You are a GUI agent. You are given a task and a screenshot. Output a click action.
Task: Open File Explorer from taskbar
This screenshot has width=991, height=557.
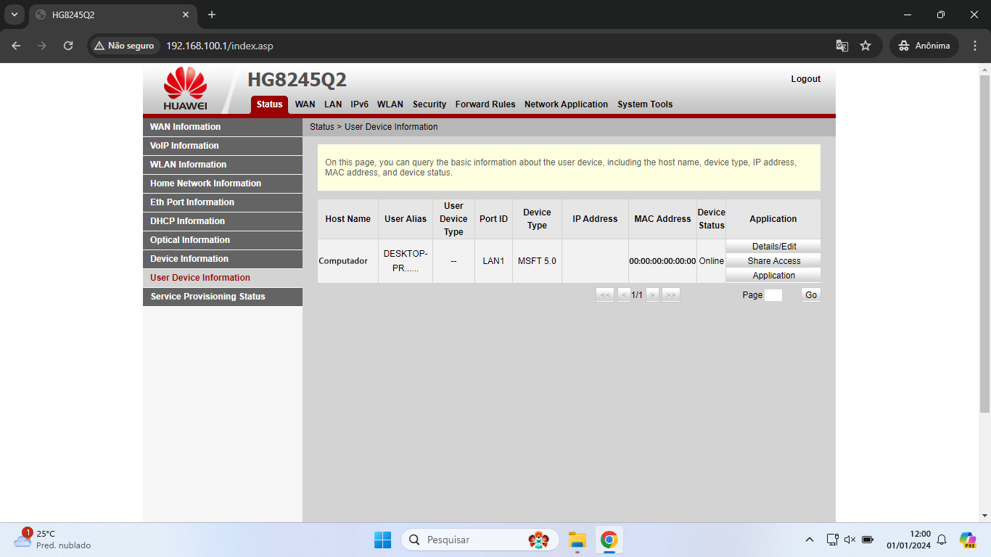click(577, 540)
